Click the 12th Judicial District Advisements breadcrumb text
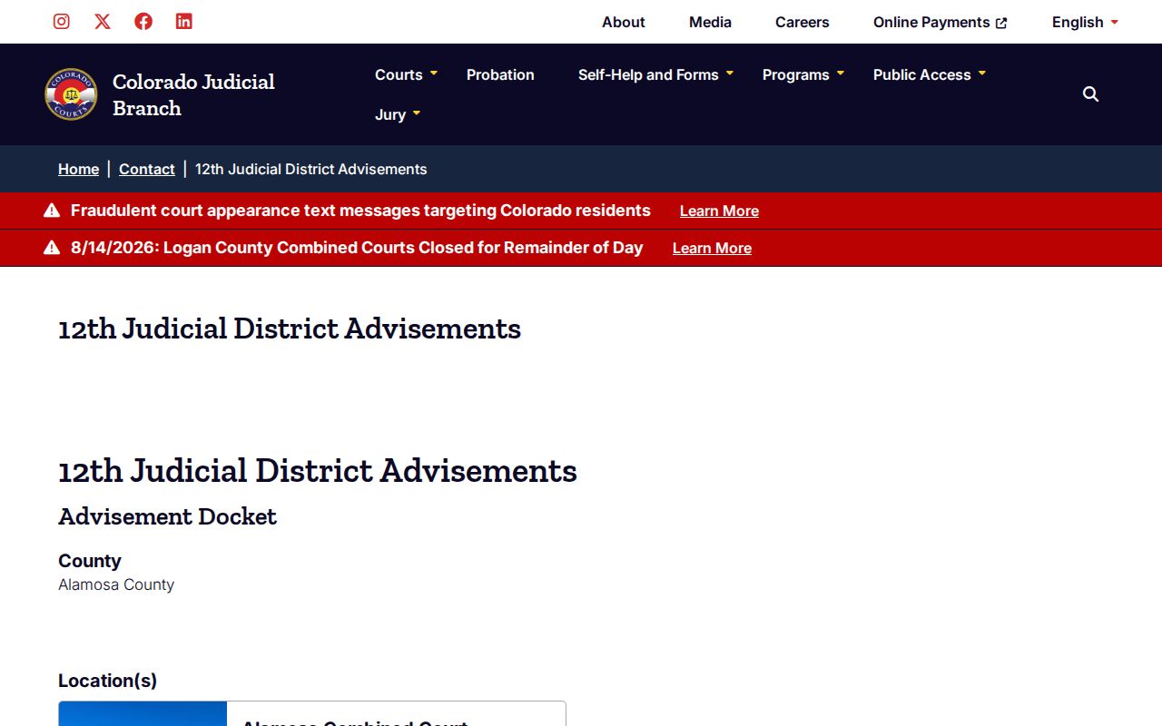The image size is (1162, 726). click(x=311, y=169)
